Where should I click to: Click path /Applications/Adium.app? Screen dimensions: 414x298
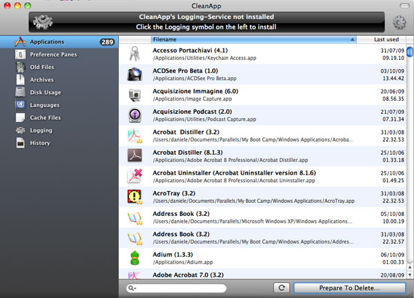point(183,262)
